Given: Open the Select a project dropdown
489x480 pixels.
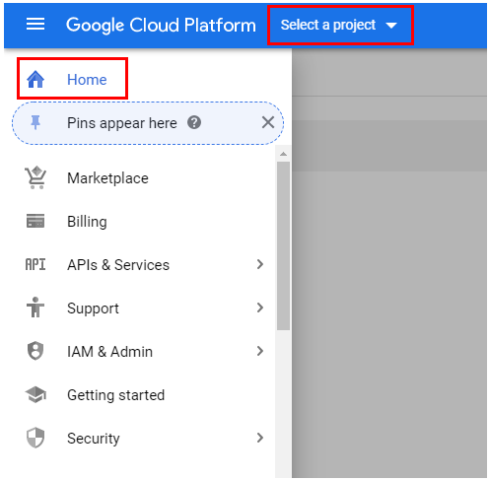Looking at the screenshot, I should 340,25.
